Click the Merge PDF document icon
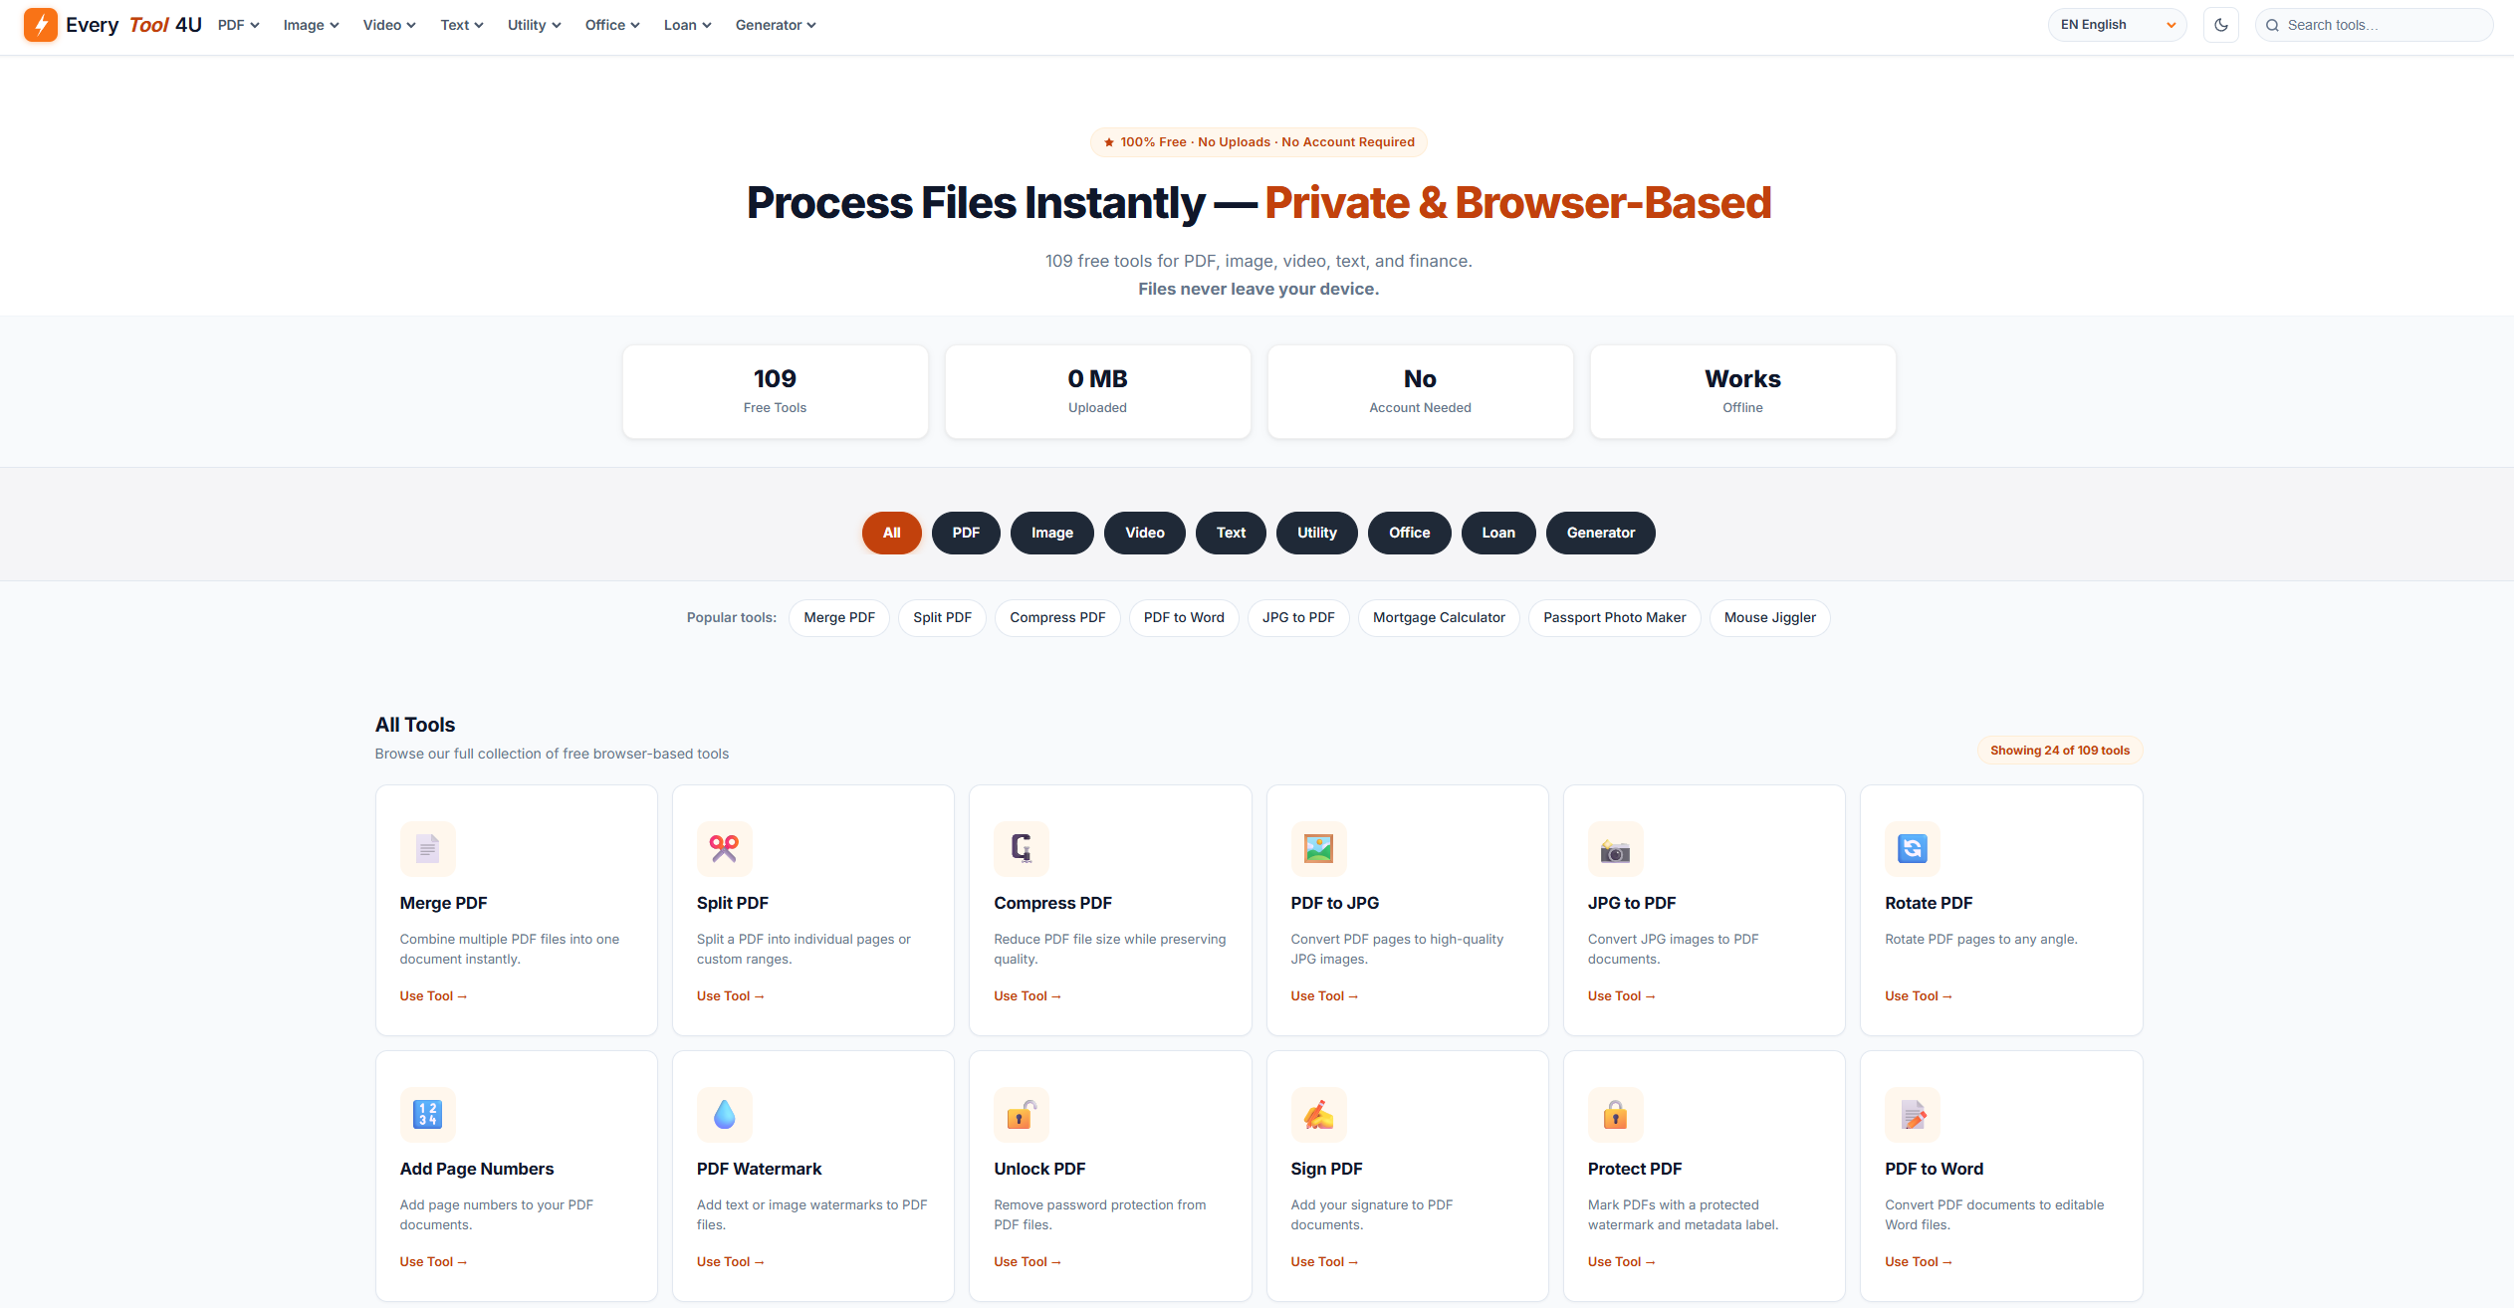The width and height of the screenshot is (2514, 1308). (428, 849)
